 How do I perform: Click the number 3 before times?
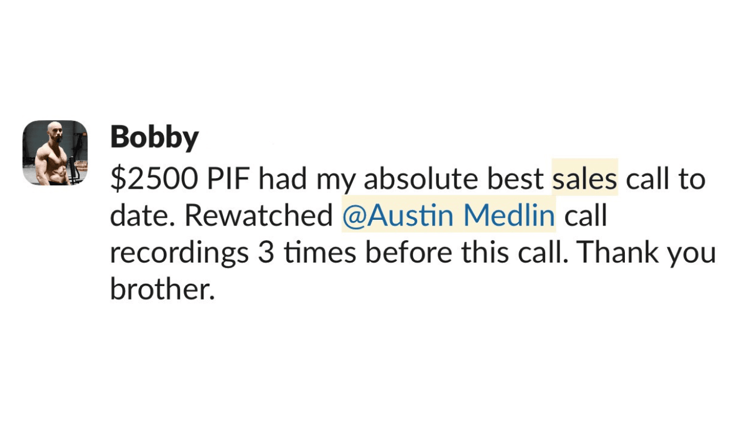[x=266, y=253]
